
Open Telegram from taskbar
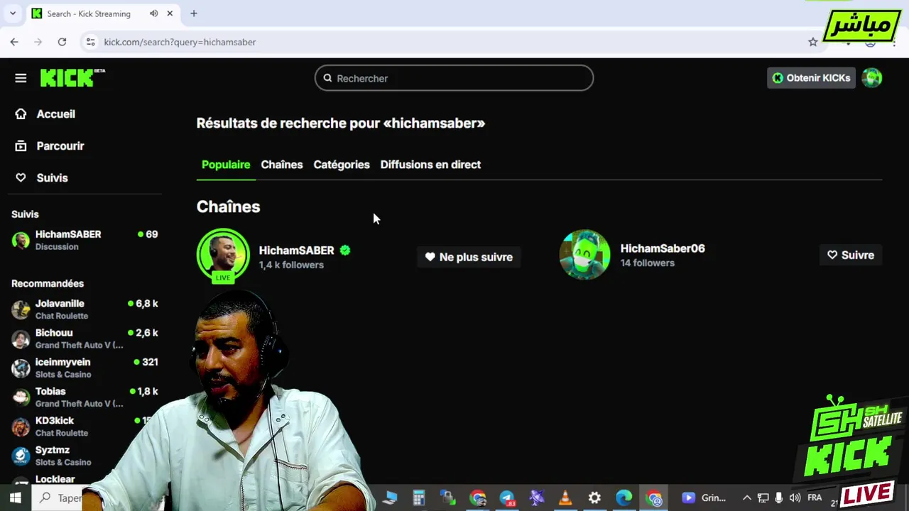point(507,498)
